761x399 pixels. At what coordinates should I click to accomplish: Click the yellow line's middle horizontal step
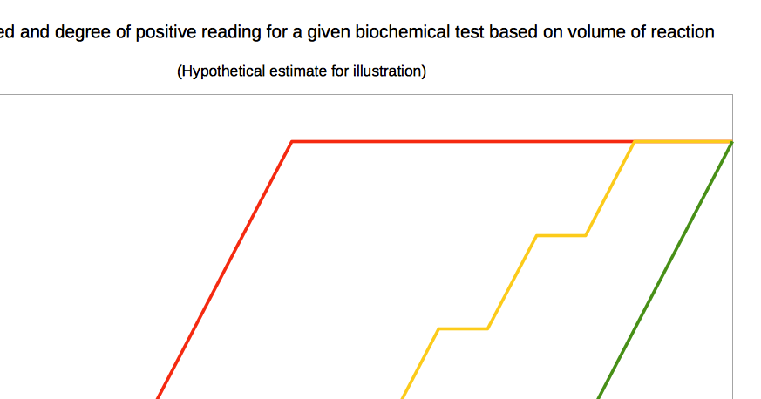[x=561, y=235]
